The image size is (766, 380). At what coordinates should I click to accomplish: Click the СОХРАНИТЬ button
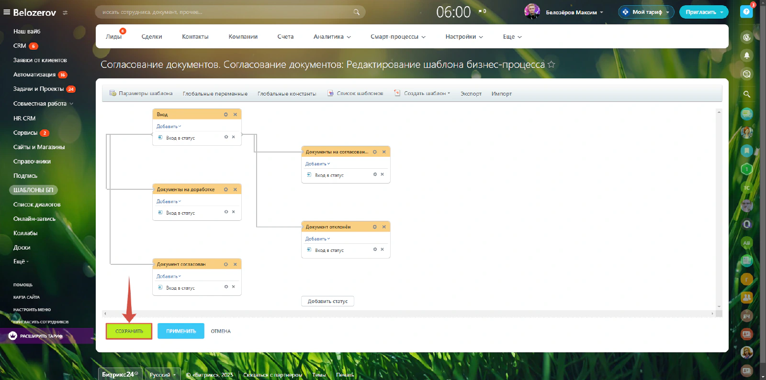pos(129,331)
